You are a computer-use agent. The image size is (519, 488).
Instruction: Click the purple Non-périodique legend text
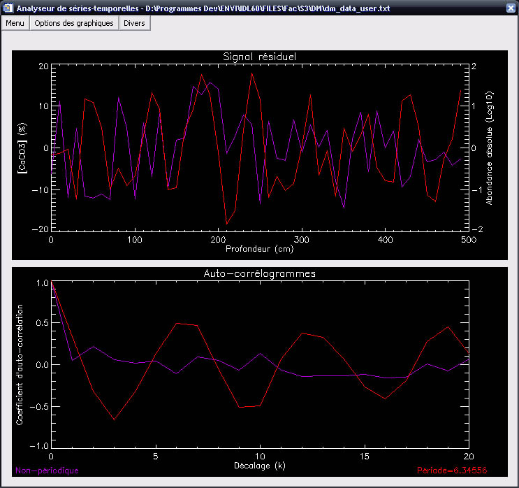47,471
